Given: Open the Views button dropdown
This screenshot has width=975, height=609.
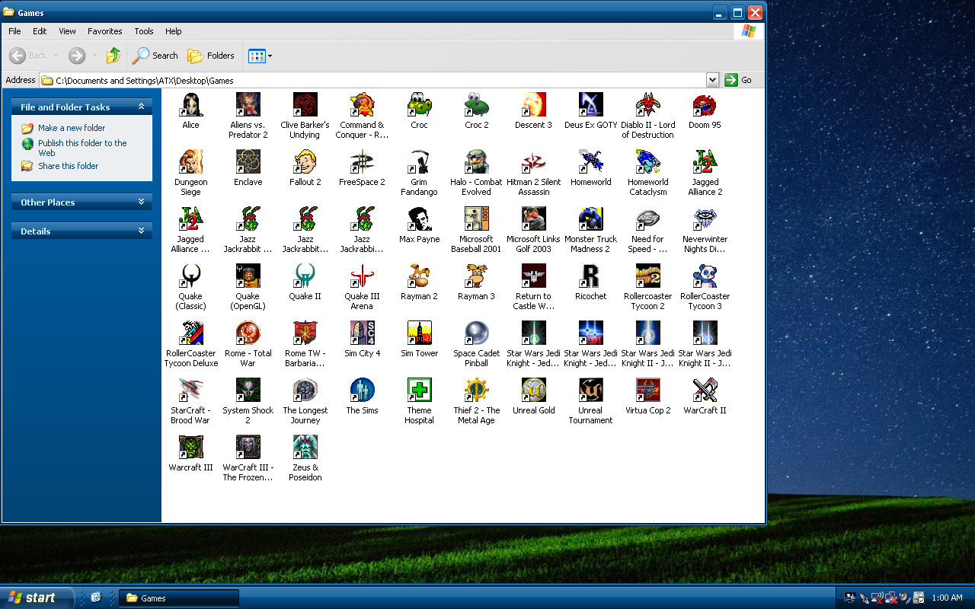Looking at the screenshot, I should [270, 56].
